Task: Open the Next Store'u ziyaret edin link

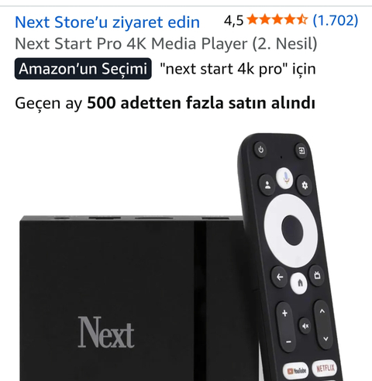Action: (x=107, y=22)
